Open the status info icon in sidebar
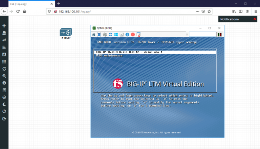Viewport: 260px width, 149px height. [4, 83]
